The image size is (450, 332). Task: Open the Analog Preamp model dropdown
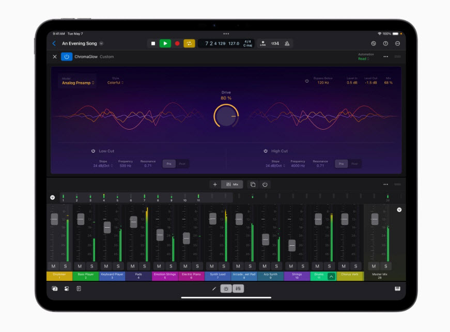78,83
